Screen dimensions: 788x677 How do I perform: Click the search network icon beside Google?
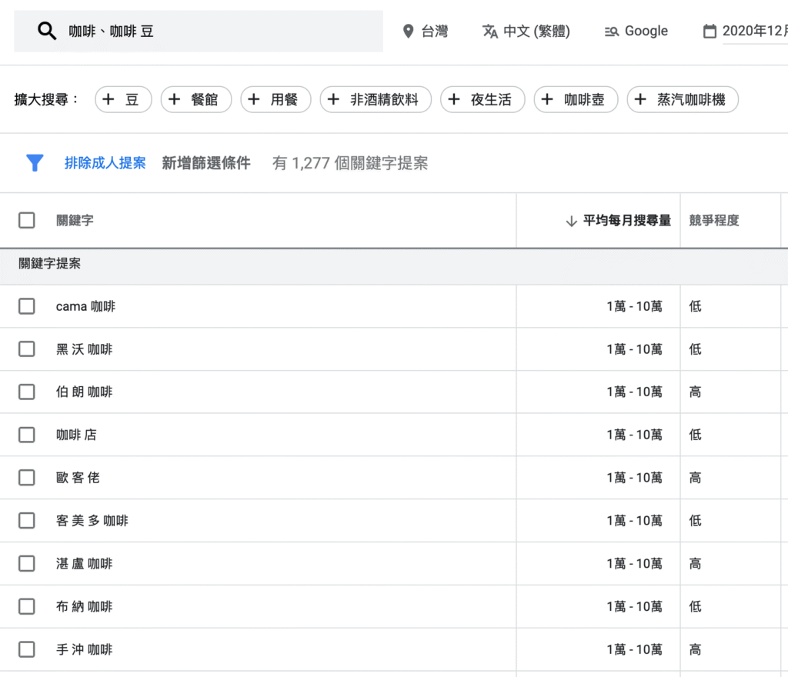(x=611, y=32)
